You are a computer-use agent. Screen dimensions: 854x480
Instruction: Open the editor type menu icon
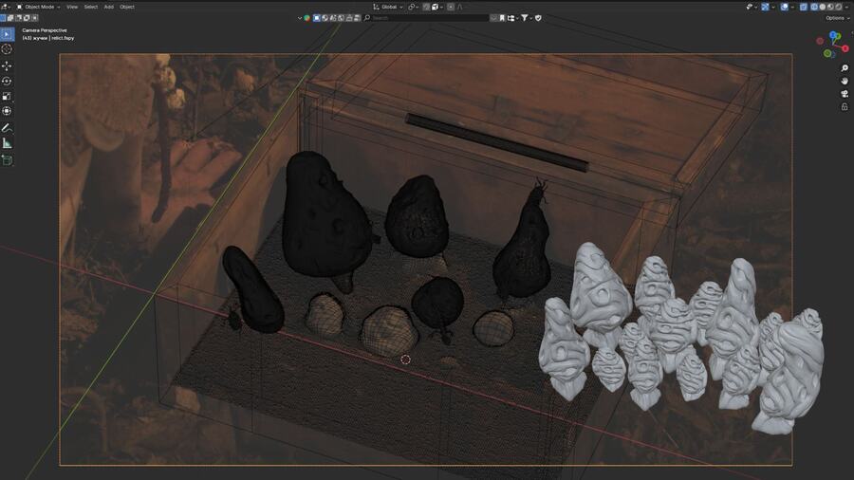coord(4,7)
